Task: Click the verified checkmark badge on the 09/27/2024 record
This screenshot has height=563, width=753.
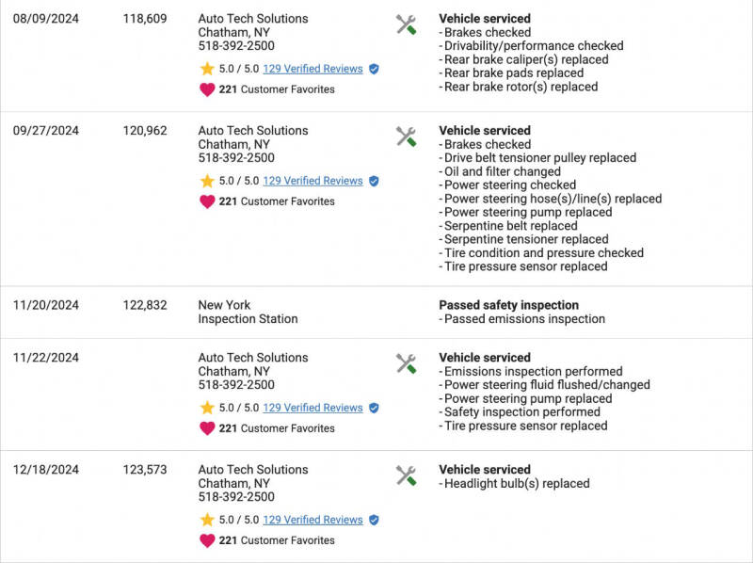Action: point(374,181)
